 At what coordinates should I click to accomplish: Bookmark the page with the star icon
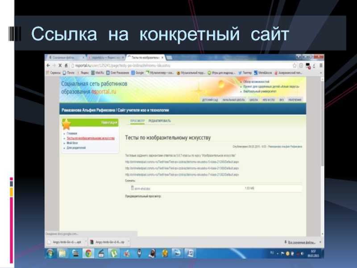295,66
